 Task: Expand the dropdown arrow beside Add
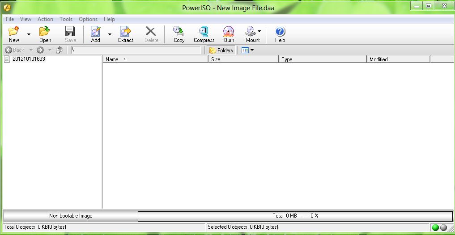pyautogui.click(x=110, y=34)
